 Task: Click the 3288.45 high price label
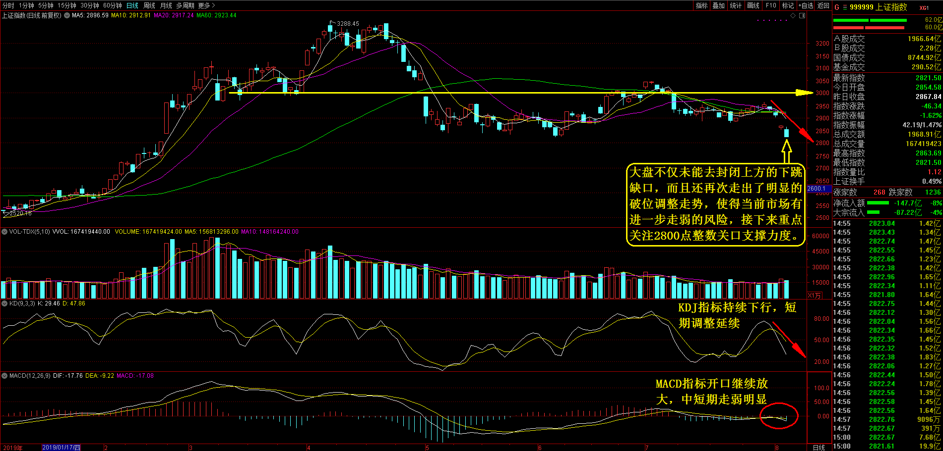[x=348, y=23]
